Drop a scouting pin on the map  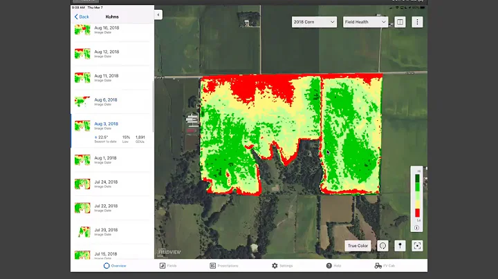click(400, 246)
